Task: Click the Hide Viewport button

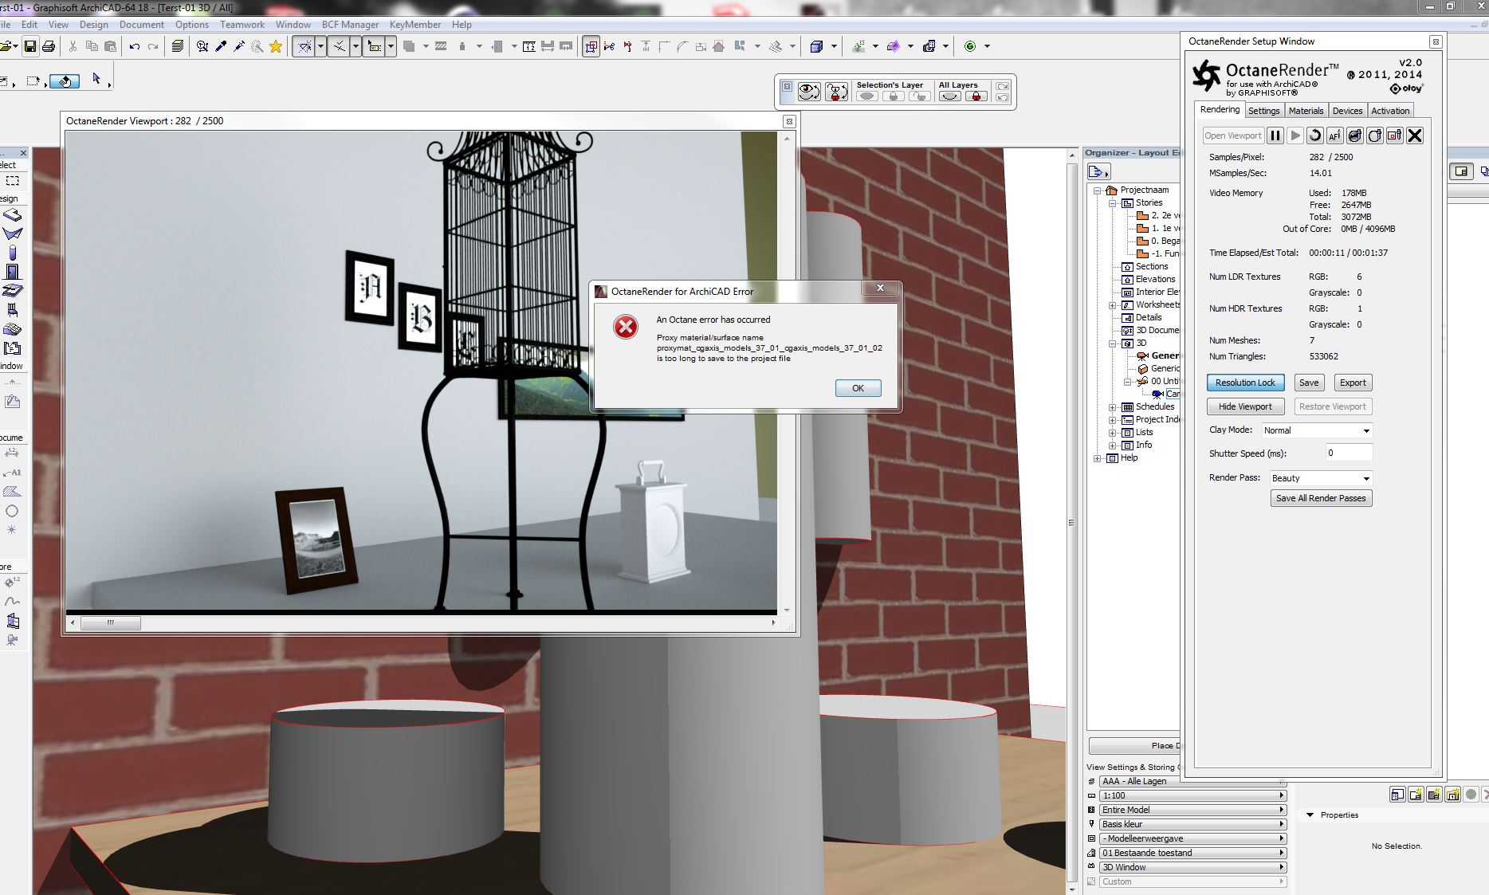Action: pyautogui.click(x=1245, y=406)
